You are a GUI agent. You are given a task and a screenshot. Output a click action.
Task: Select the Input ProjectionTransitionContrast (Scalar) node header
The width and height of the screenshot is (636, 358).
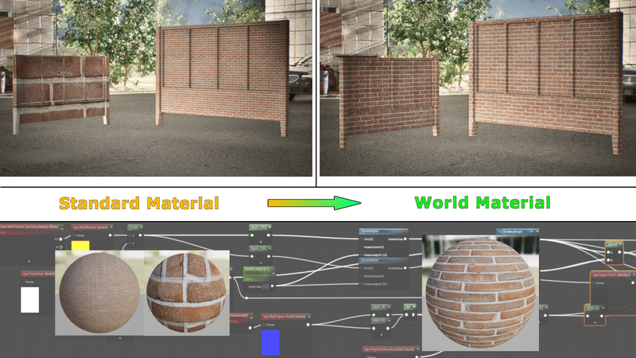click(390, 349)
